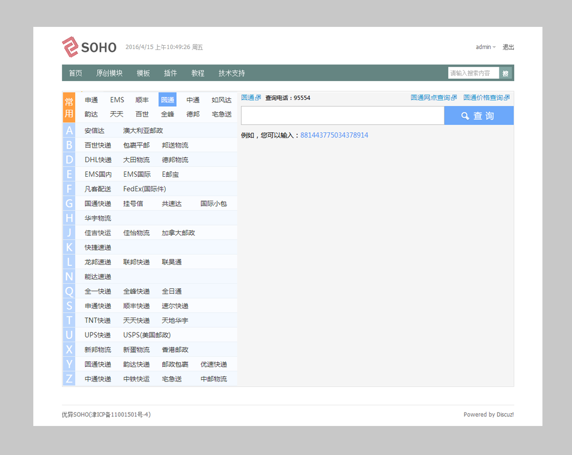This screenshot has height=455, width=572.
Task: Click the letter D index tile
Action: point(69,160)
